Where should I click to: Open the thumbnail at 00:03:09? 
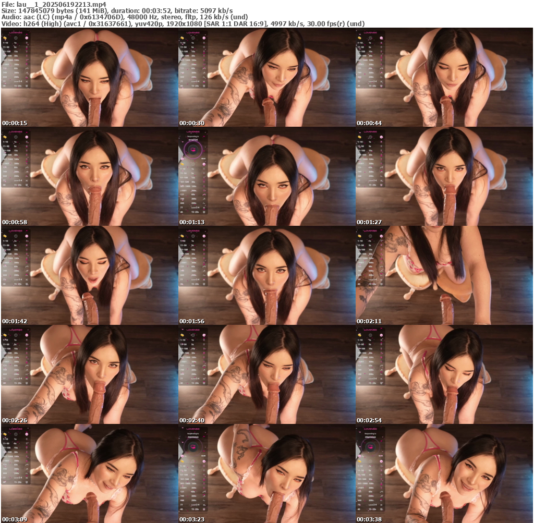click(89, 474)
